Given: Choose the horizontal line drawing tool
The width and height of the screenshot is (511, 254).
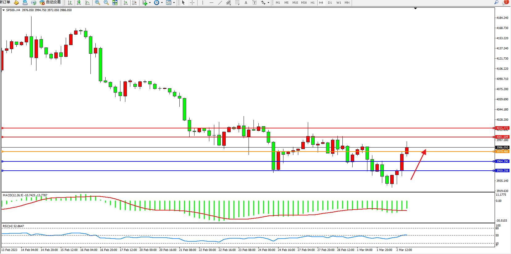Looking at the screenshot, I should coord(211,3).
